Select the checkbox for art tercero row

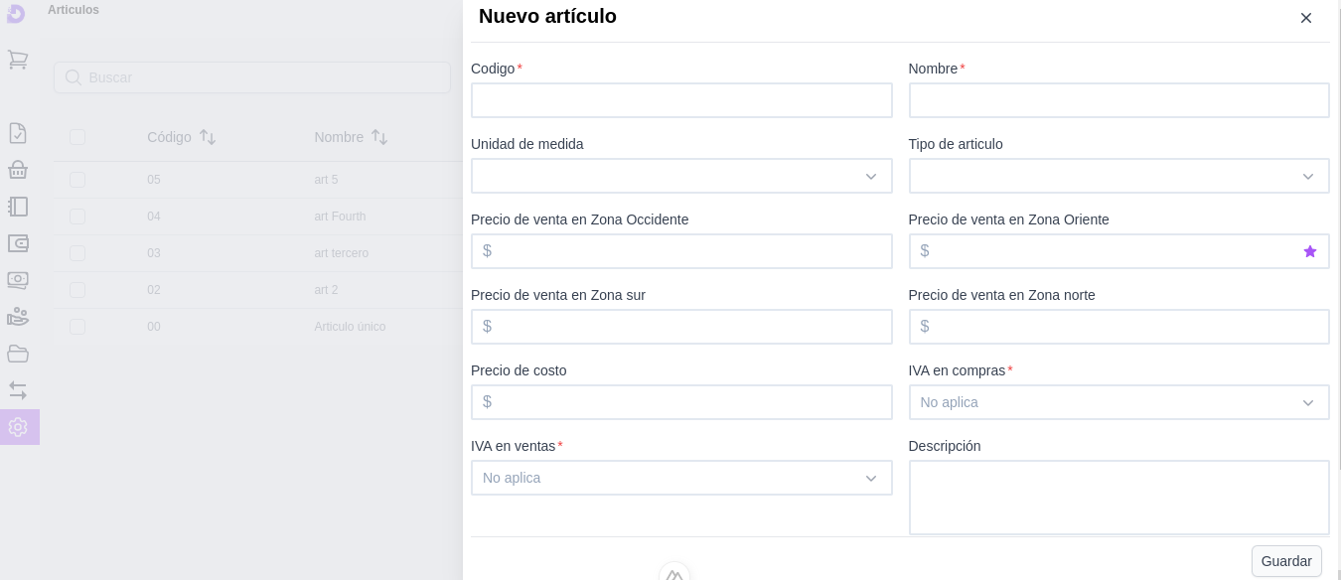77,253
